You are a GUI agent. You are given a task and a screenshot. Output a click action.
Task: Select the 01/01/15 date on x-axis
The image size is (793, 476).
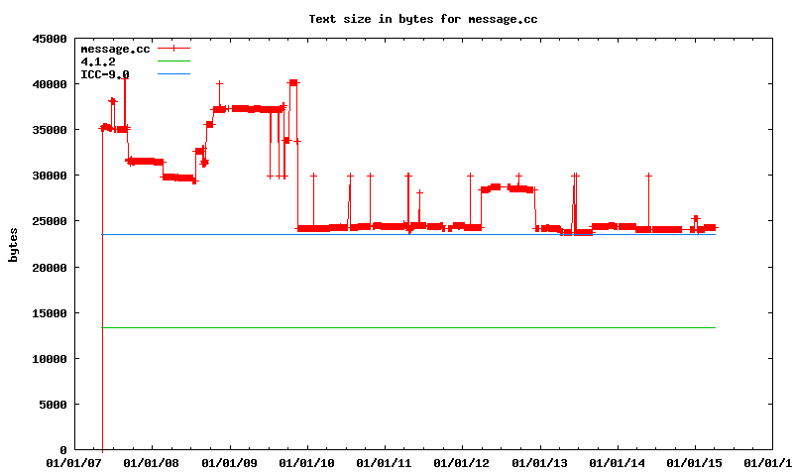(695, 463)
